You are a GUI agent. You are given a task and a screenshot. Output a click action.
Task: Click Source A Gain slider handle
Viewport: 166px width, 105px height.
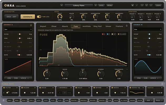tap(19, 55)
